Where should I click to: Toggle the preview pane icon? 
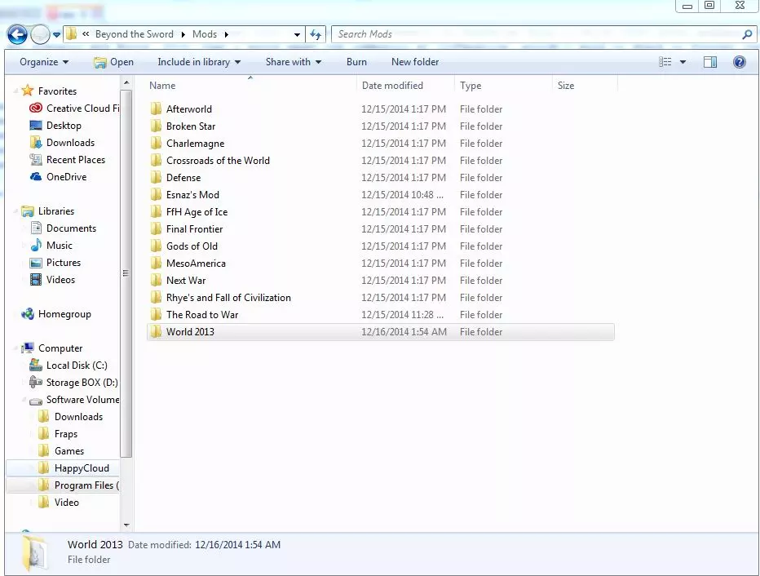pyautogui.click(x=710, y=62)
